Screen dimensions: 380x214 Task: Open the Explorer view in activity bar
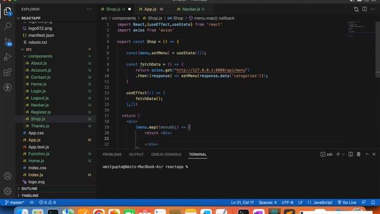click(x=8, y=11)
